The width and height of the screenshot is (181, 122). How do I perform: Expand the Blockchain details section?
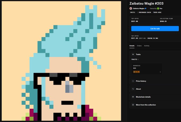point(155,97)
